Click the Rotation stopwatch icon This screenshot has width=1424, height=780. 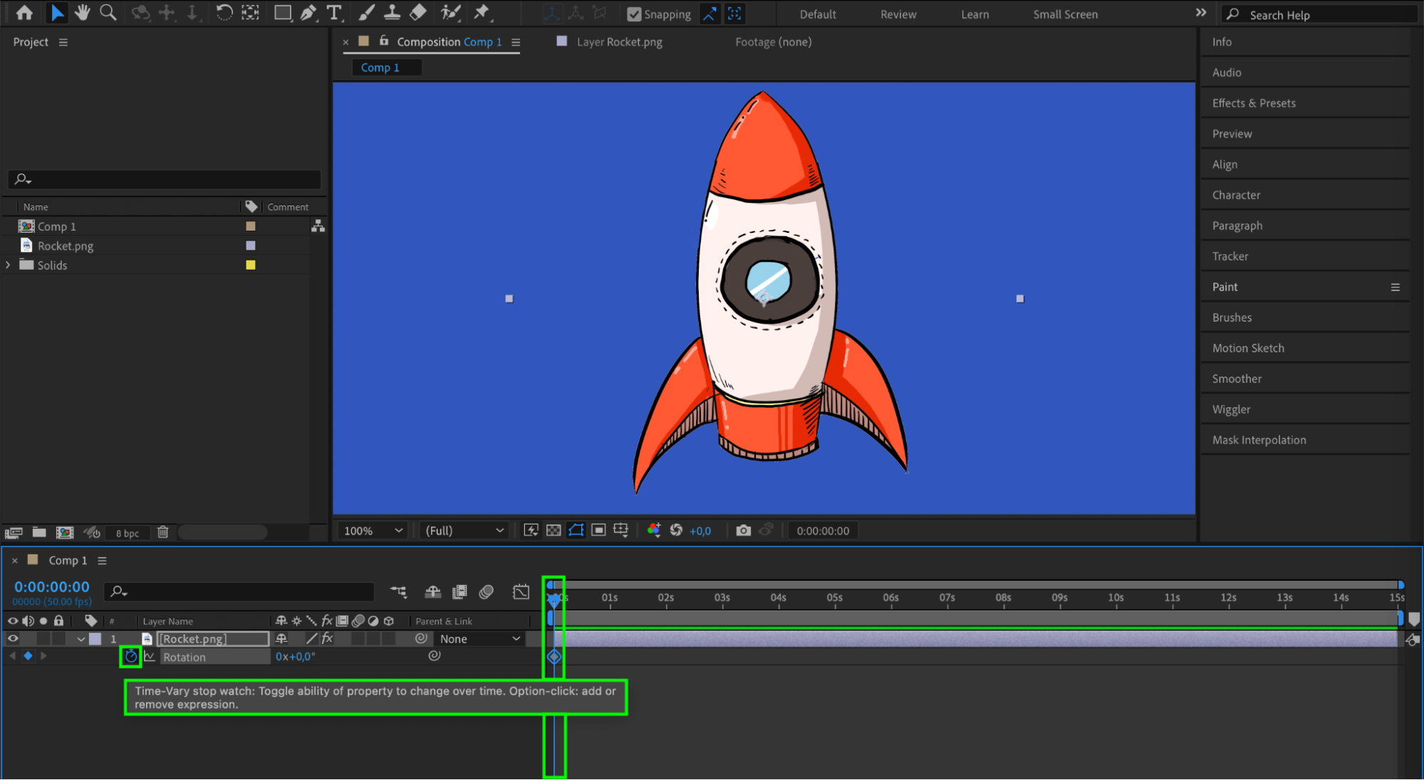coord(130,656)
